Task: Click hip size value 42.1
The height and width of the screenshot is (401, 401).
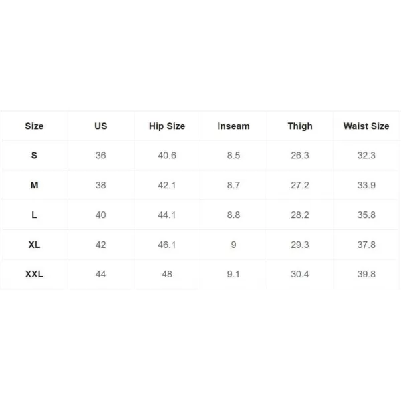Action: click(x=167, y=185)
